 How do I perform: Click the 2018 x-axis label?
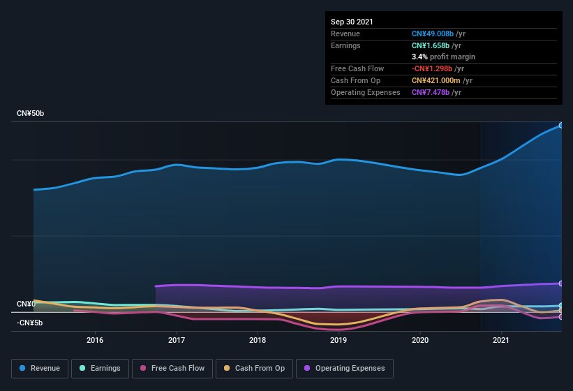[x=258, y=340]
